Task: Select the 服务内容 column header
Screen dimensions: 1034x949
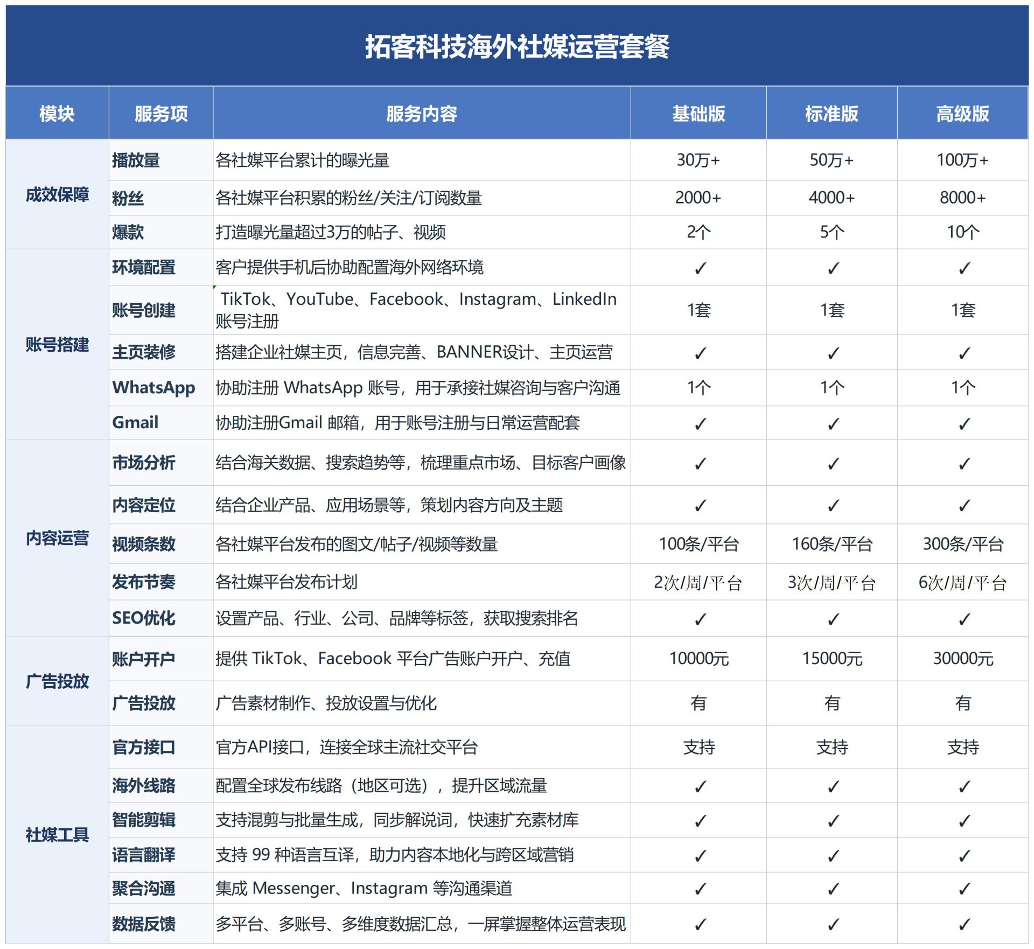Action: (x=422, y=114)
